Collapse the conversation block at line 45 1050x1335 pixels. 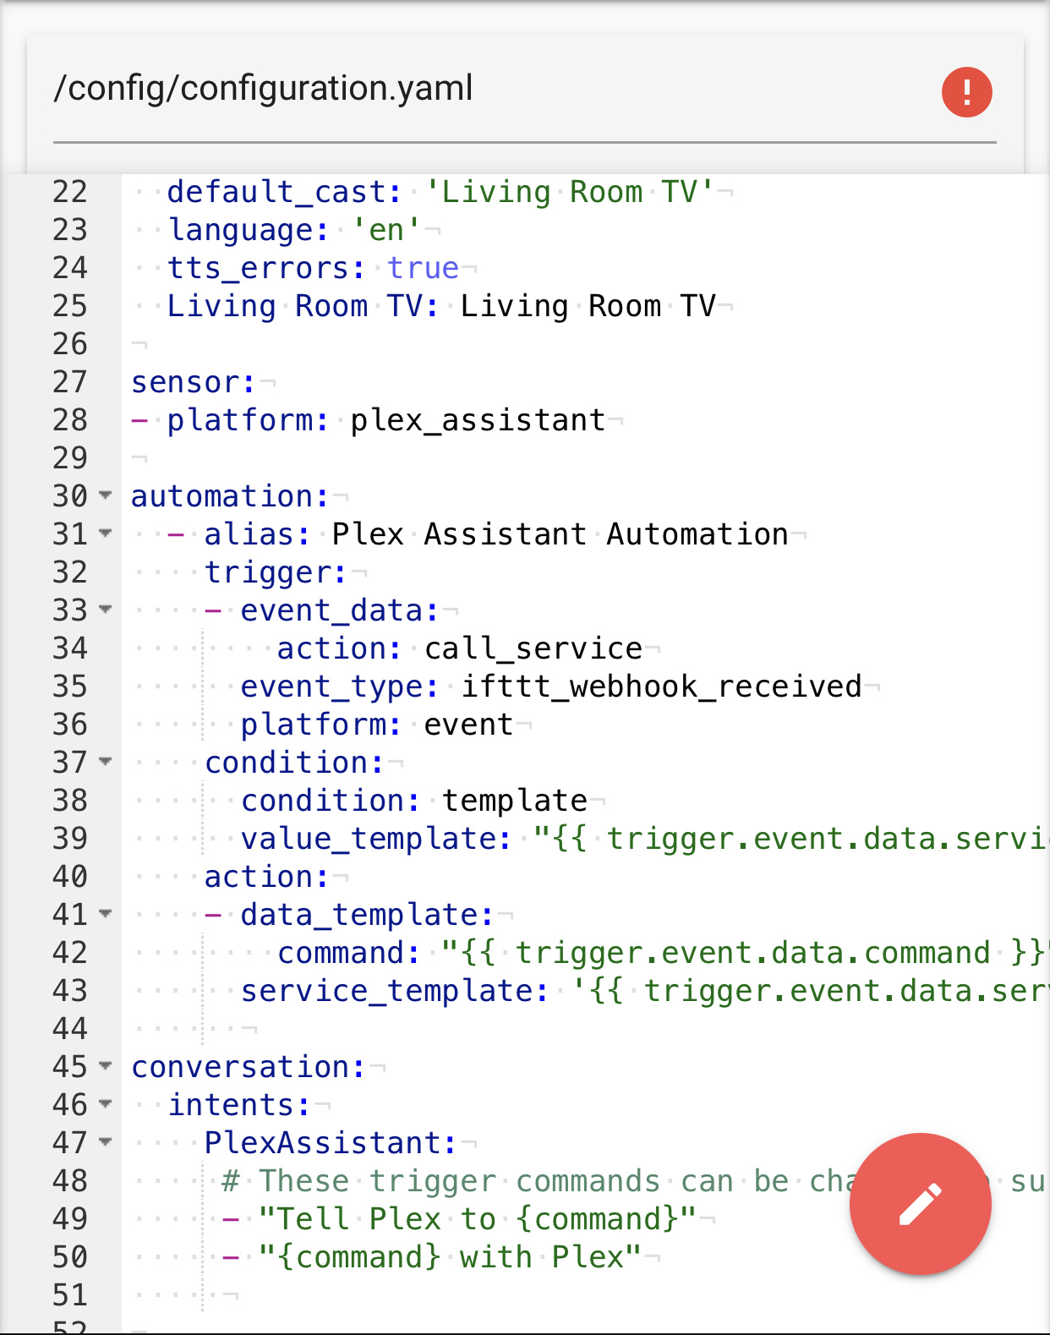pos(106,1066)
